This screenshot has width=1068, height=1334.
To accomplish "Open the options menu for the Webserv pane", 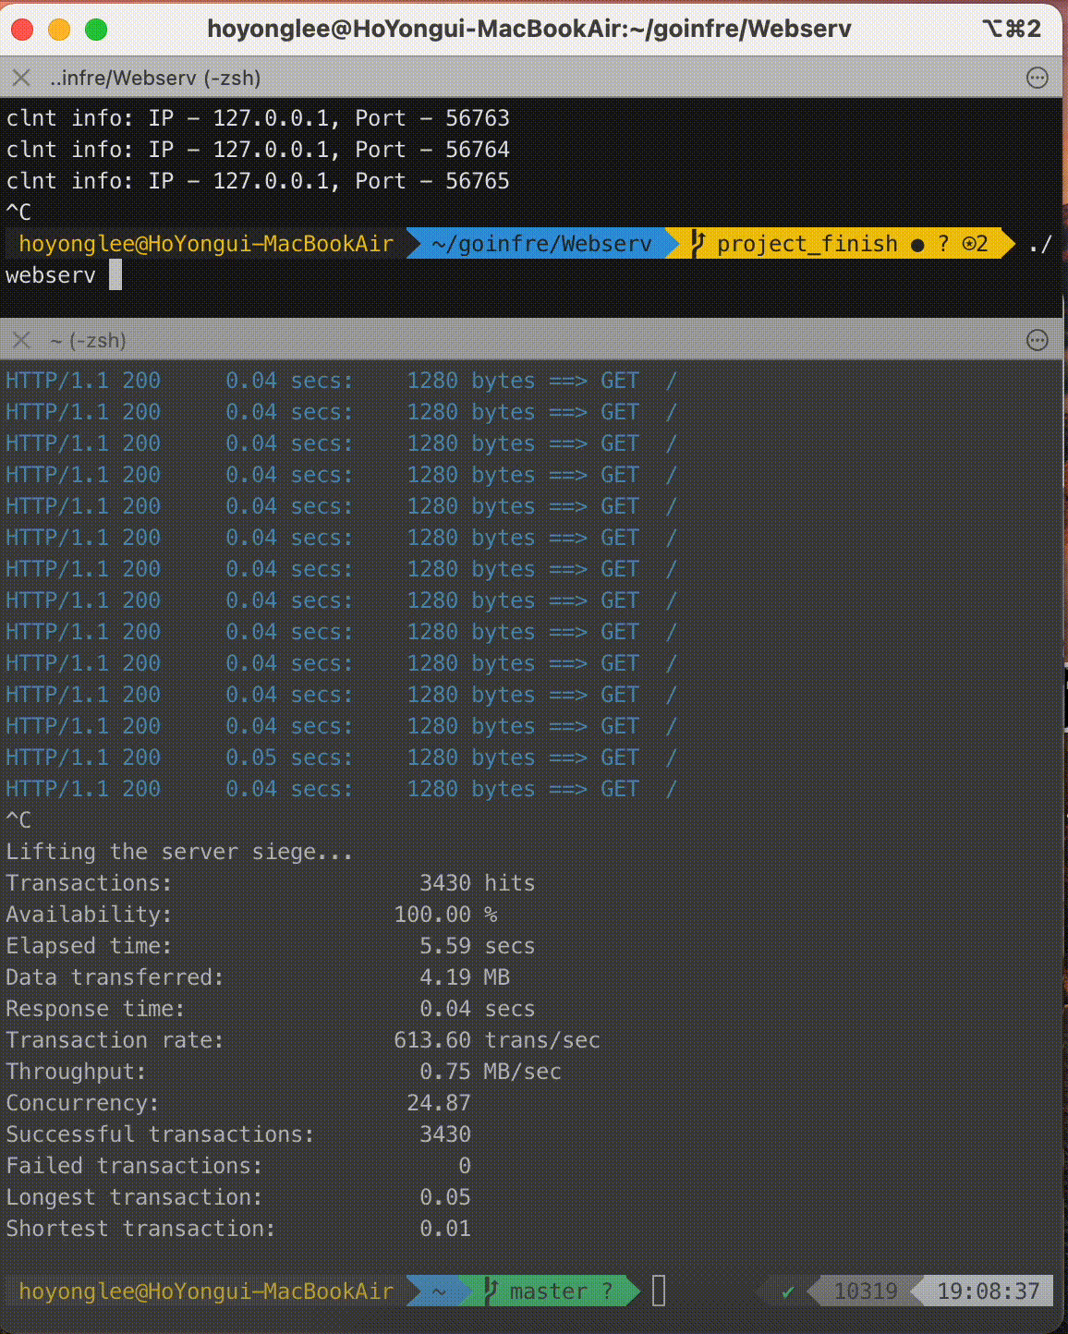I will pos(1037,78).
